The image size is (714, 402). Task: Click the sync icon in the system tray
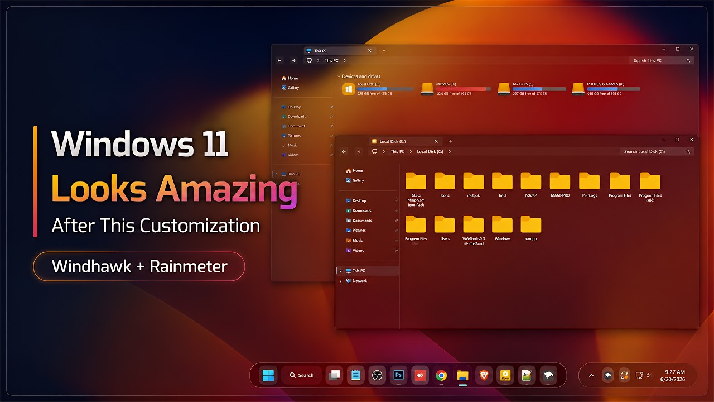pos(624,375)
